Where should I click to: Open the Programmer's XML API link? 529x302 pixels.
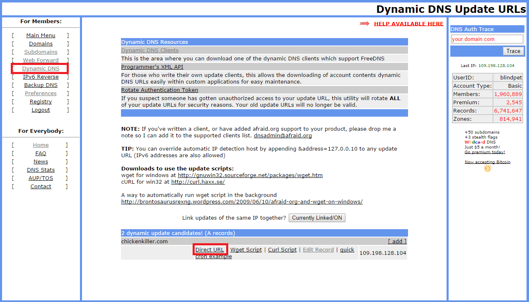[x=152, y=67]
